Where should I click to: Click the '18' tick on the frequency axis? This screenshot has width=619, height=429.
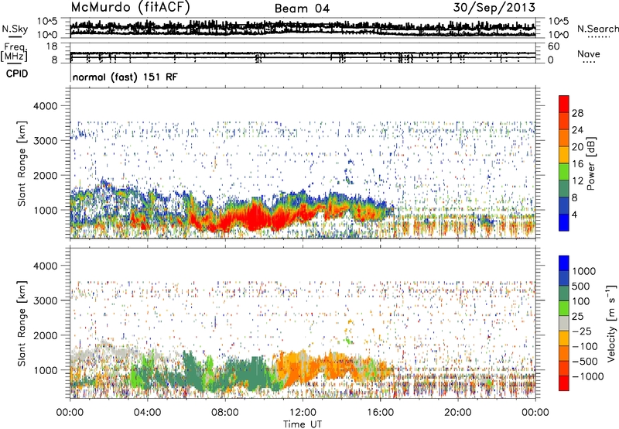pos(52,46)
